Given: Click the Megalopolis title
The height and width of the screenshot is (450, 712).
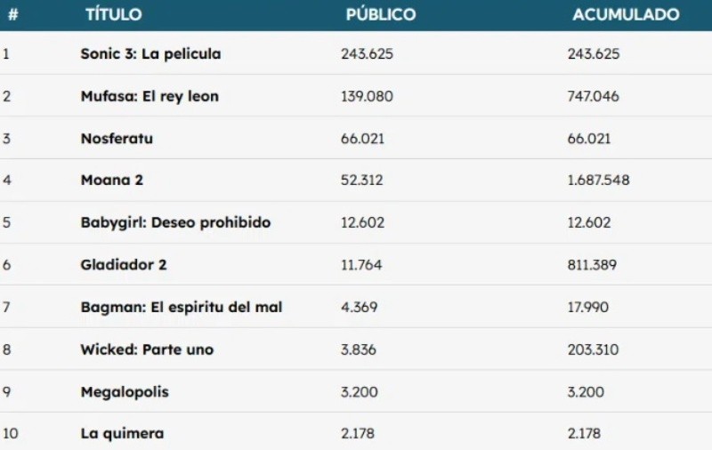Looking at the screenshot, I should (125, 391).
